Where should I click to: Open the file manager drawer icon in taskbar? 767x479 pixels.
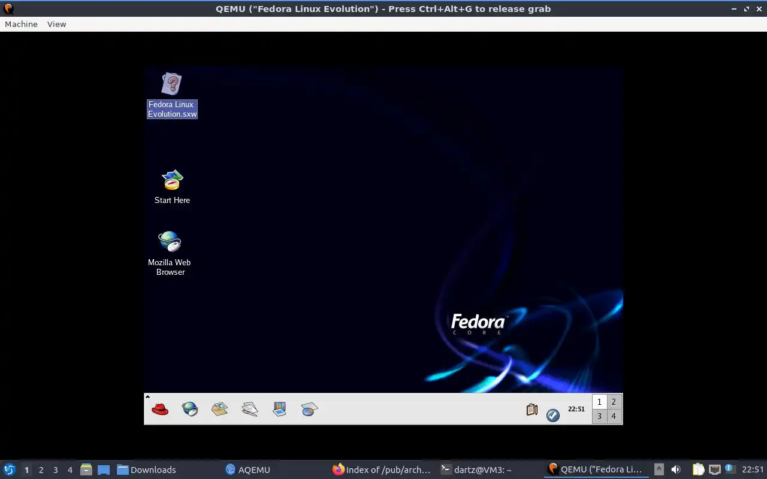(x=86, y=470)
